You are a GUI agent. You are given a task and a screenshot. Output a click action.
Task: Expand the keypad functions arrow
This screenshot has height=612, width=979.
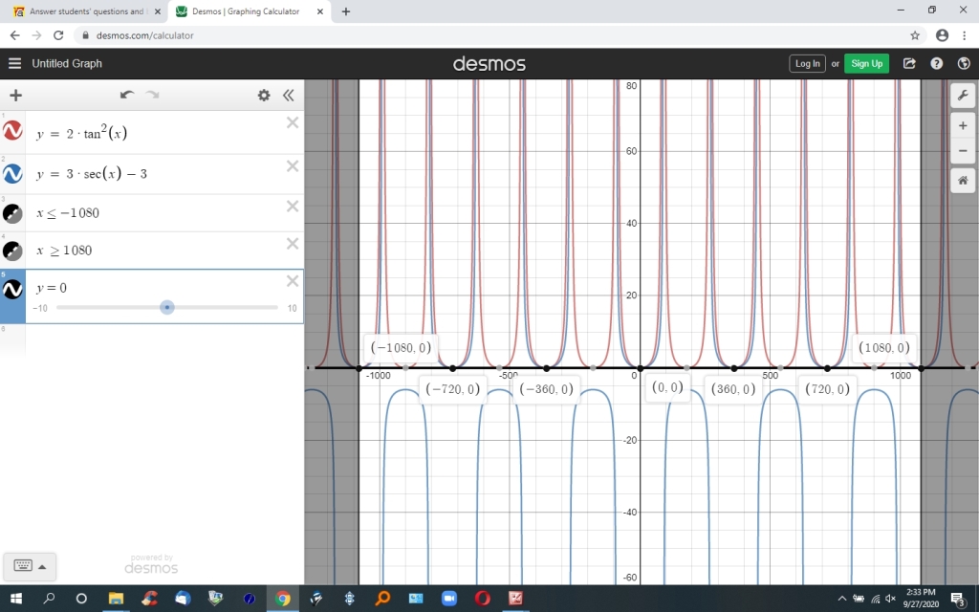click(x=42, y=567)
